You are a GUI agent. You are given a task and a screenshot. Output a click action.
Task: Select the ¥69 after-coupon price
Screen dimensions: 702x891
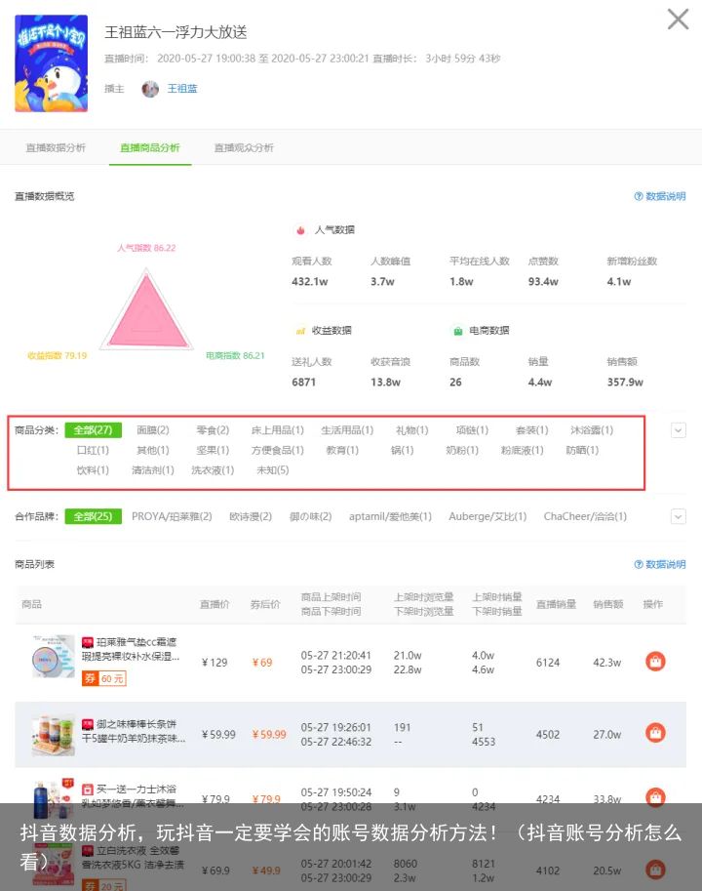pos(262,663)
